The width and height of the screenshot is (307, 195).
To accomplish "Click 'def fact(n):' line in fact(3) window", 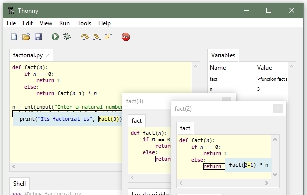I will (x=149, y=133).
